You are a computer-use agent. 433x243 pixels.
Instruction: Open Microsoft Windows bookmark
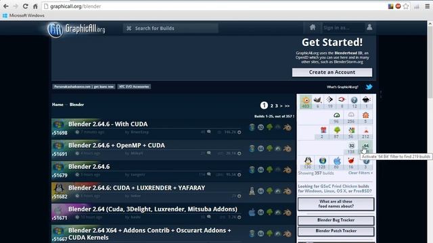[24, 16]
